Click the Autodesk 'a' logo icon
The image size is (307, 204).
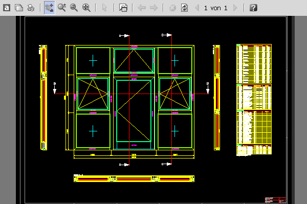(x=7, y=8)
